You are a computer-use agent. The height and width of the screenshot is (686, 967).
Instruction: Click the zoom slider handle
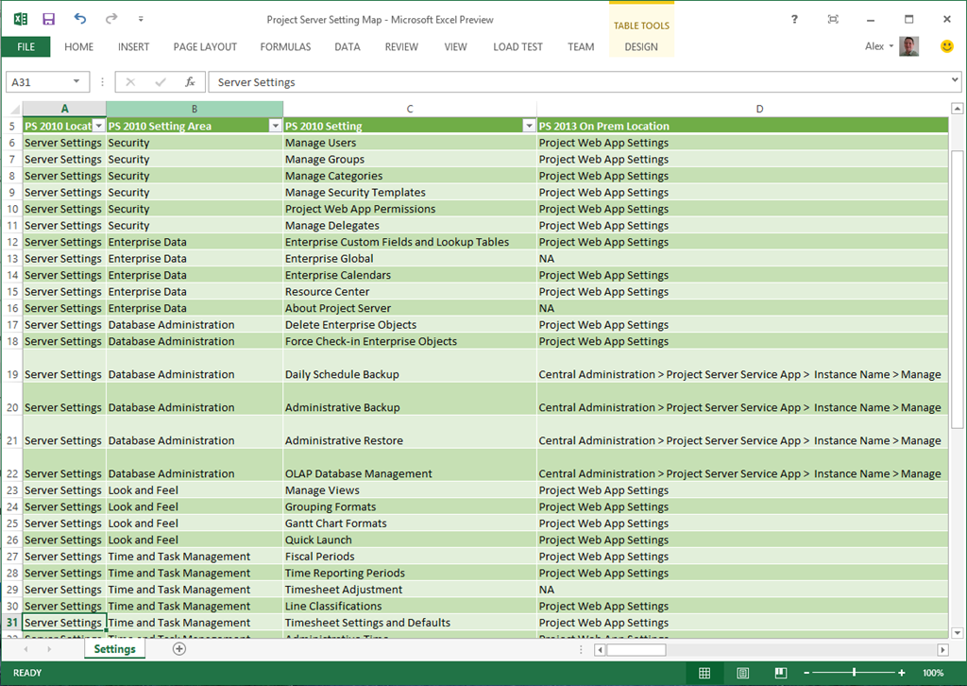(x=854, y=673)
